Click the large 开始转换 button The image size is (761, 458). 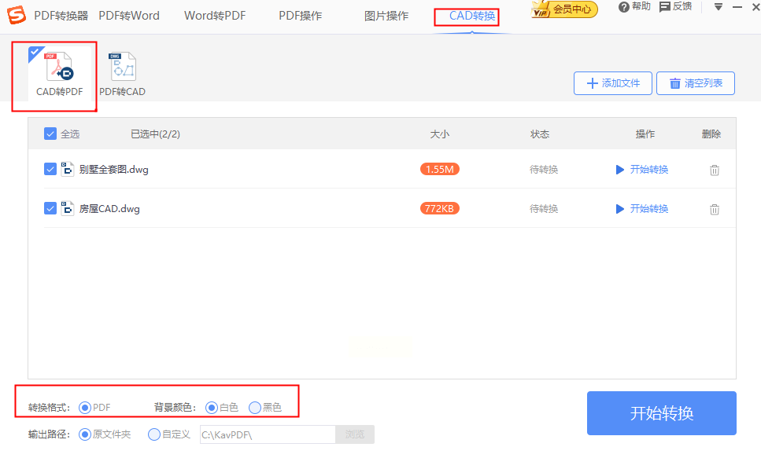pyautogui.click(x=662, y=413)
